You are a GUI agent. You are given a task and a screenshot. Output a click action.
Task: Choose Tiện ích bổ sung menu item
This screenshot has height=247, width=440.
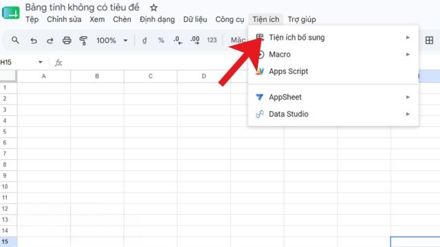click(x=333, y=38)
